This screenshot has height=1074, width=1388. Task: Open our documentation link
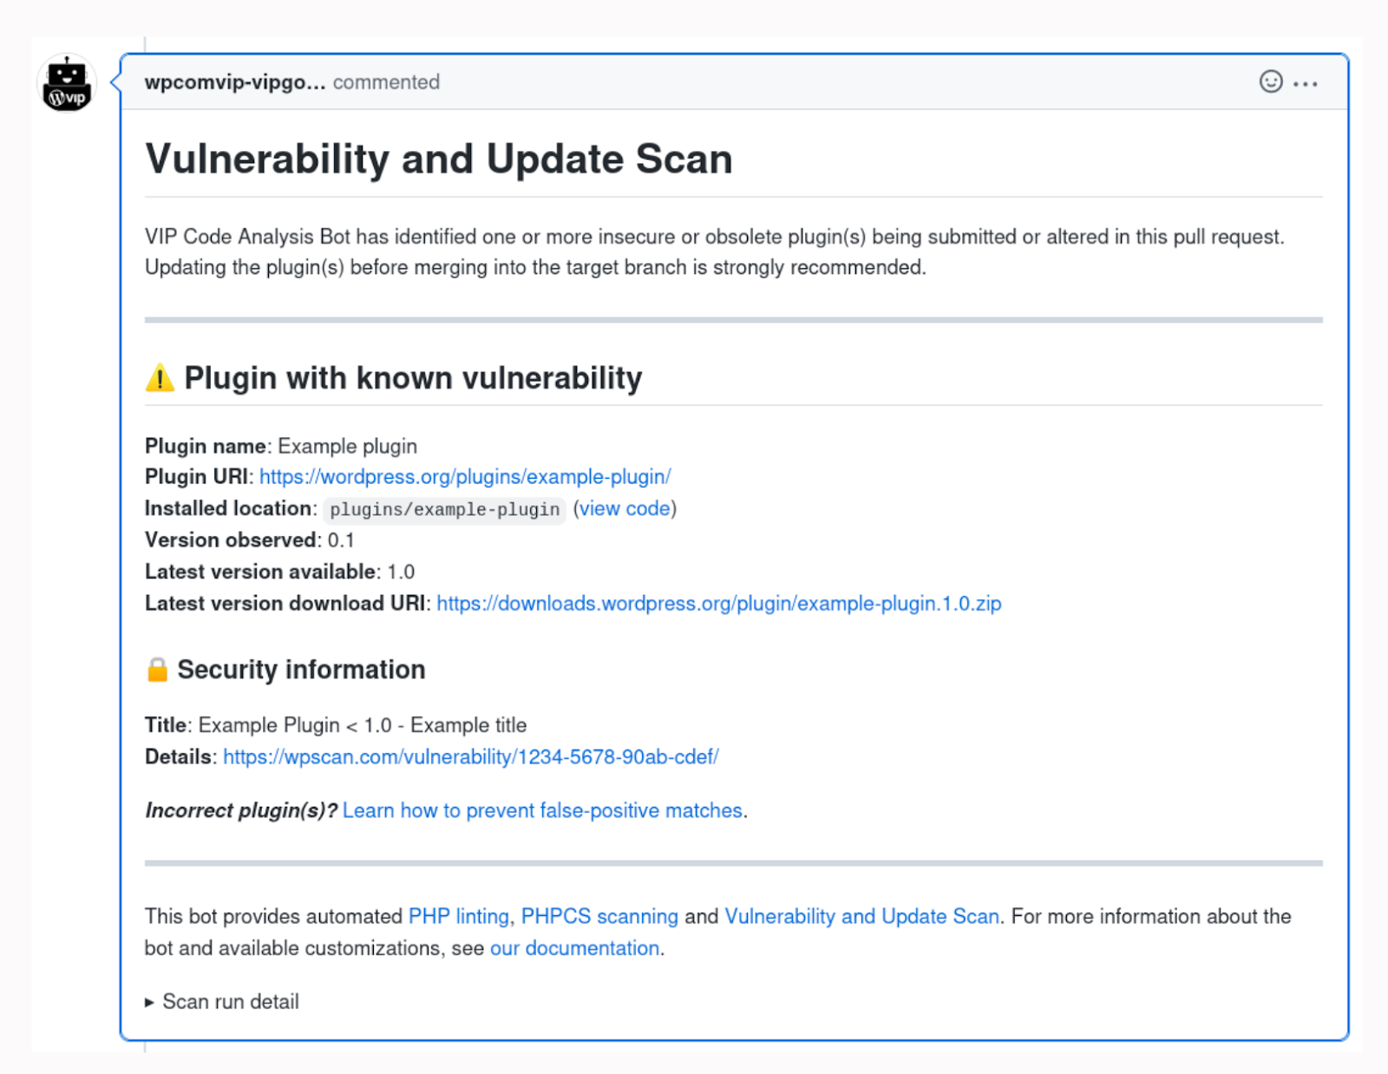[x=574, y=947]
